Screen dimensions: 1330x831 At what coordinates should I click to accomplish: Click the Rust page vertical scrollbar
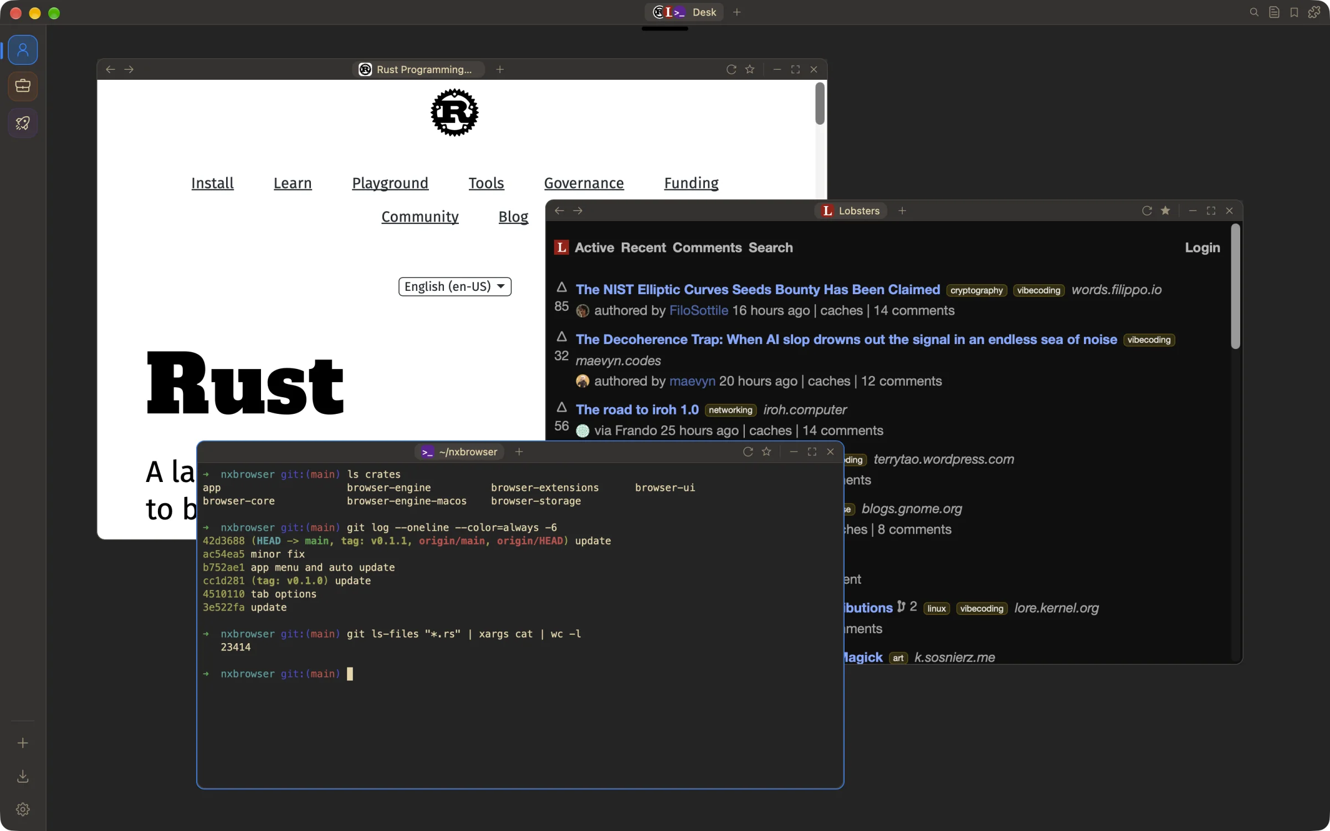[x=820, y=104]
